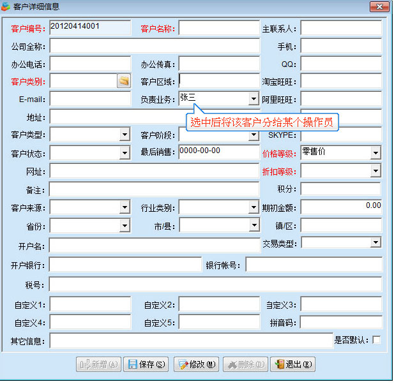Click the app icon in title bar
The height and width of the screenshot is (384, 394).
click(x=6, y=7)
